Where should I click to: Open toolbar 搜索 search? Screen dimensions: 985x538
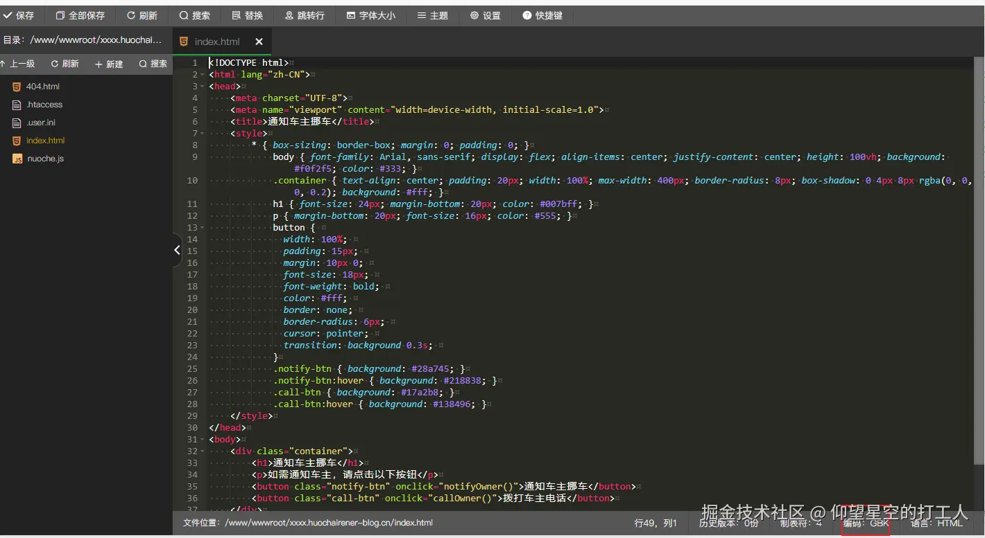(x=195, y=15)
